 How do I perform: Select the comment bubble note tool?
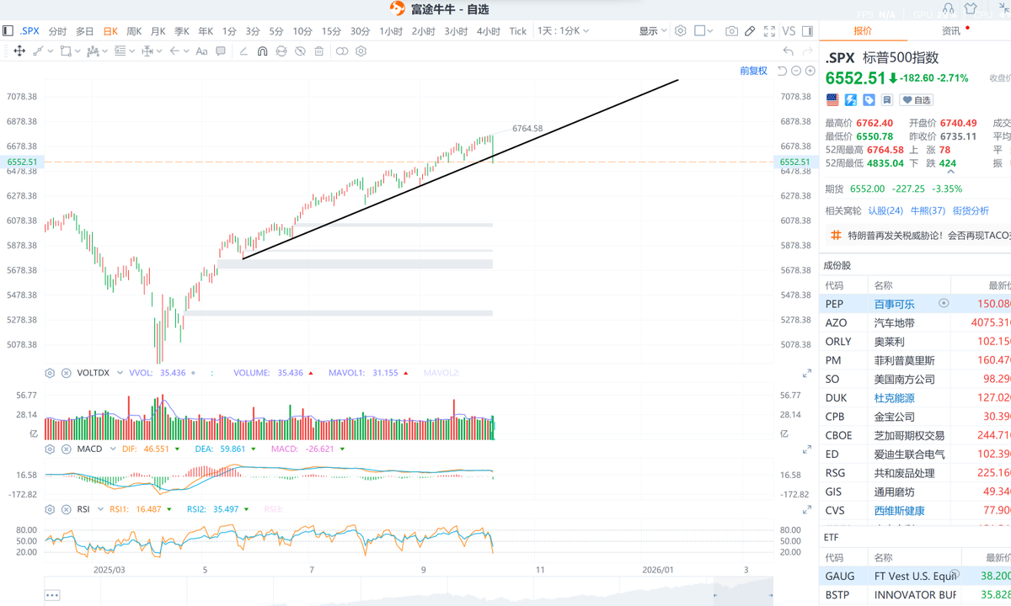[221, 51]
